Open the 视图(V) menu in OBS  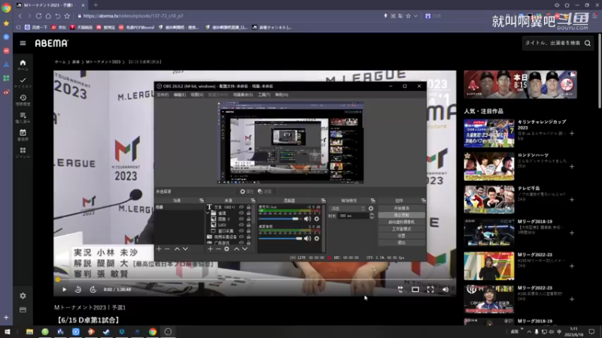pos(197,95)
